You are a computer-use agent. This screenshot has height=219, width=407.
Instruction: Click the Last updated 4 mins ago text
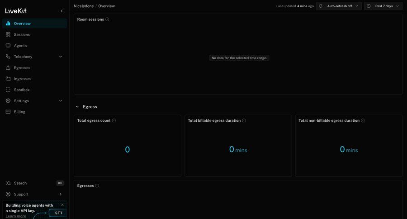tap(295, 6)
